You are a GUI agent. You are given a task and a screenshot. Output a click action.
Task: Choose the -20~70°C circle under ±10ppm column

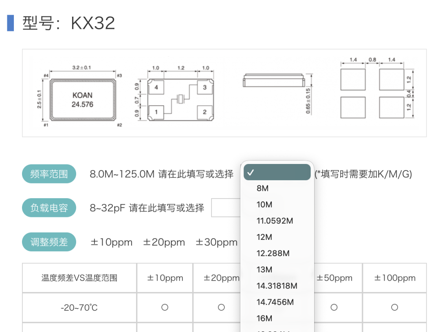pos(165,307)
